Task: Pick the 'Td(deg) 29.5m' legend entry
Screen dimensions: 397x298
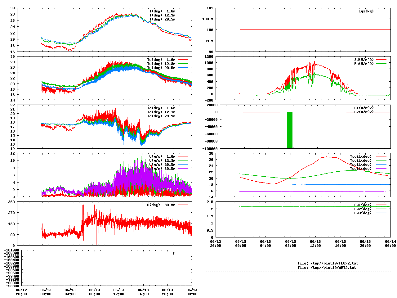Action: 161,116
